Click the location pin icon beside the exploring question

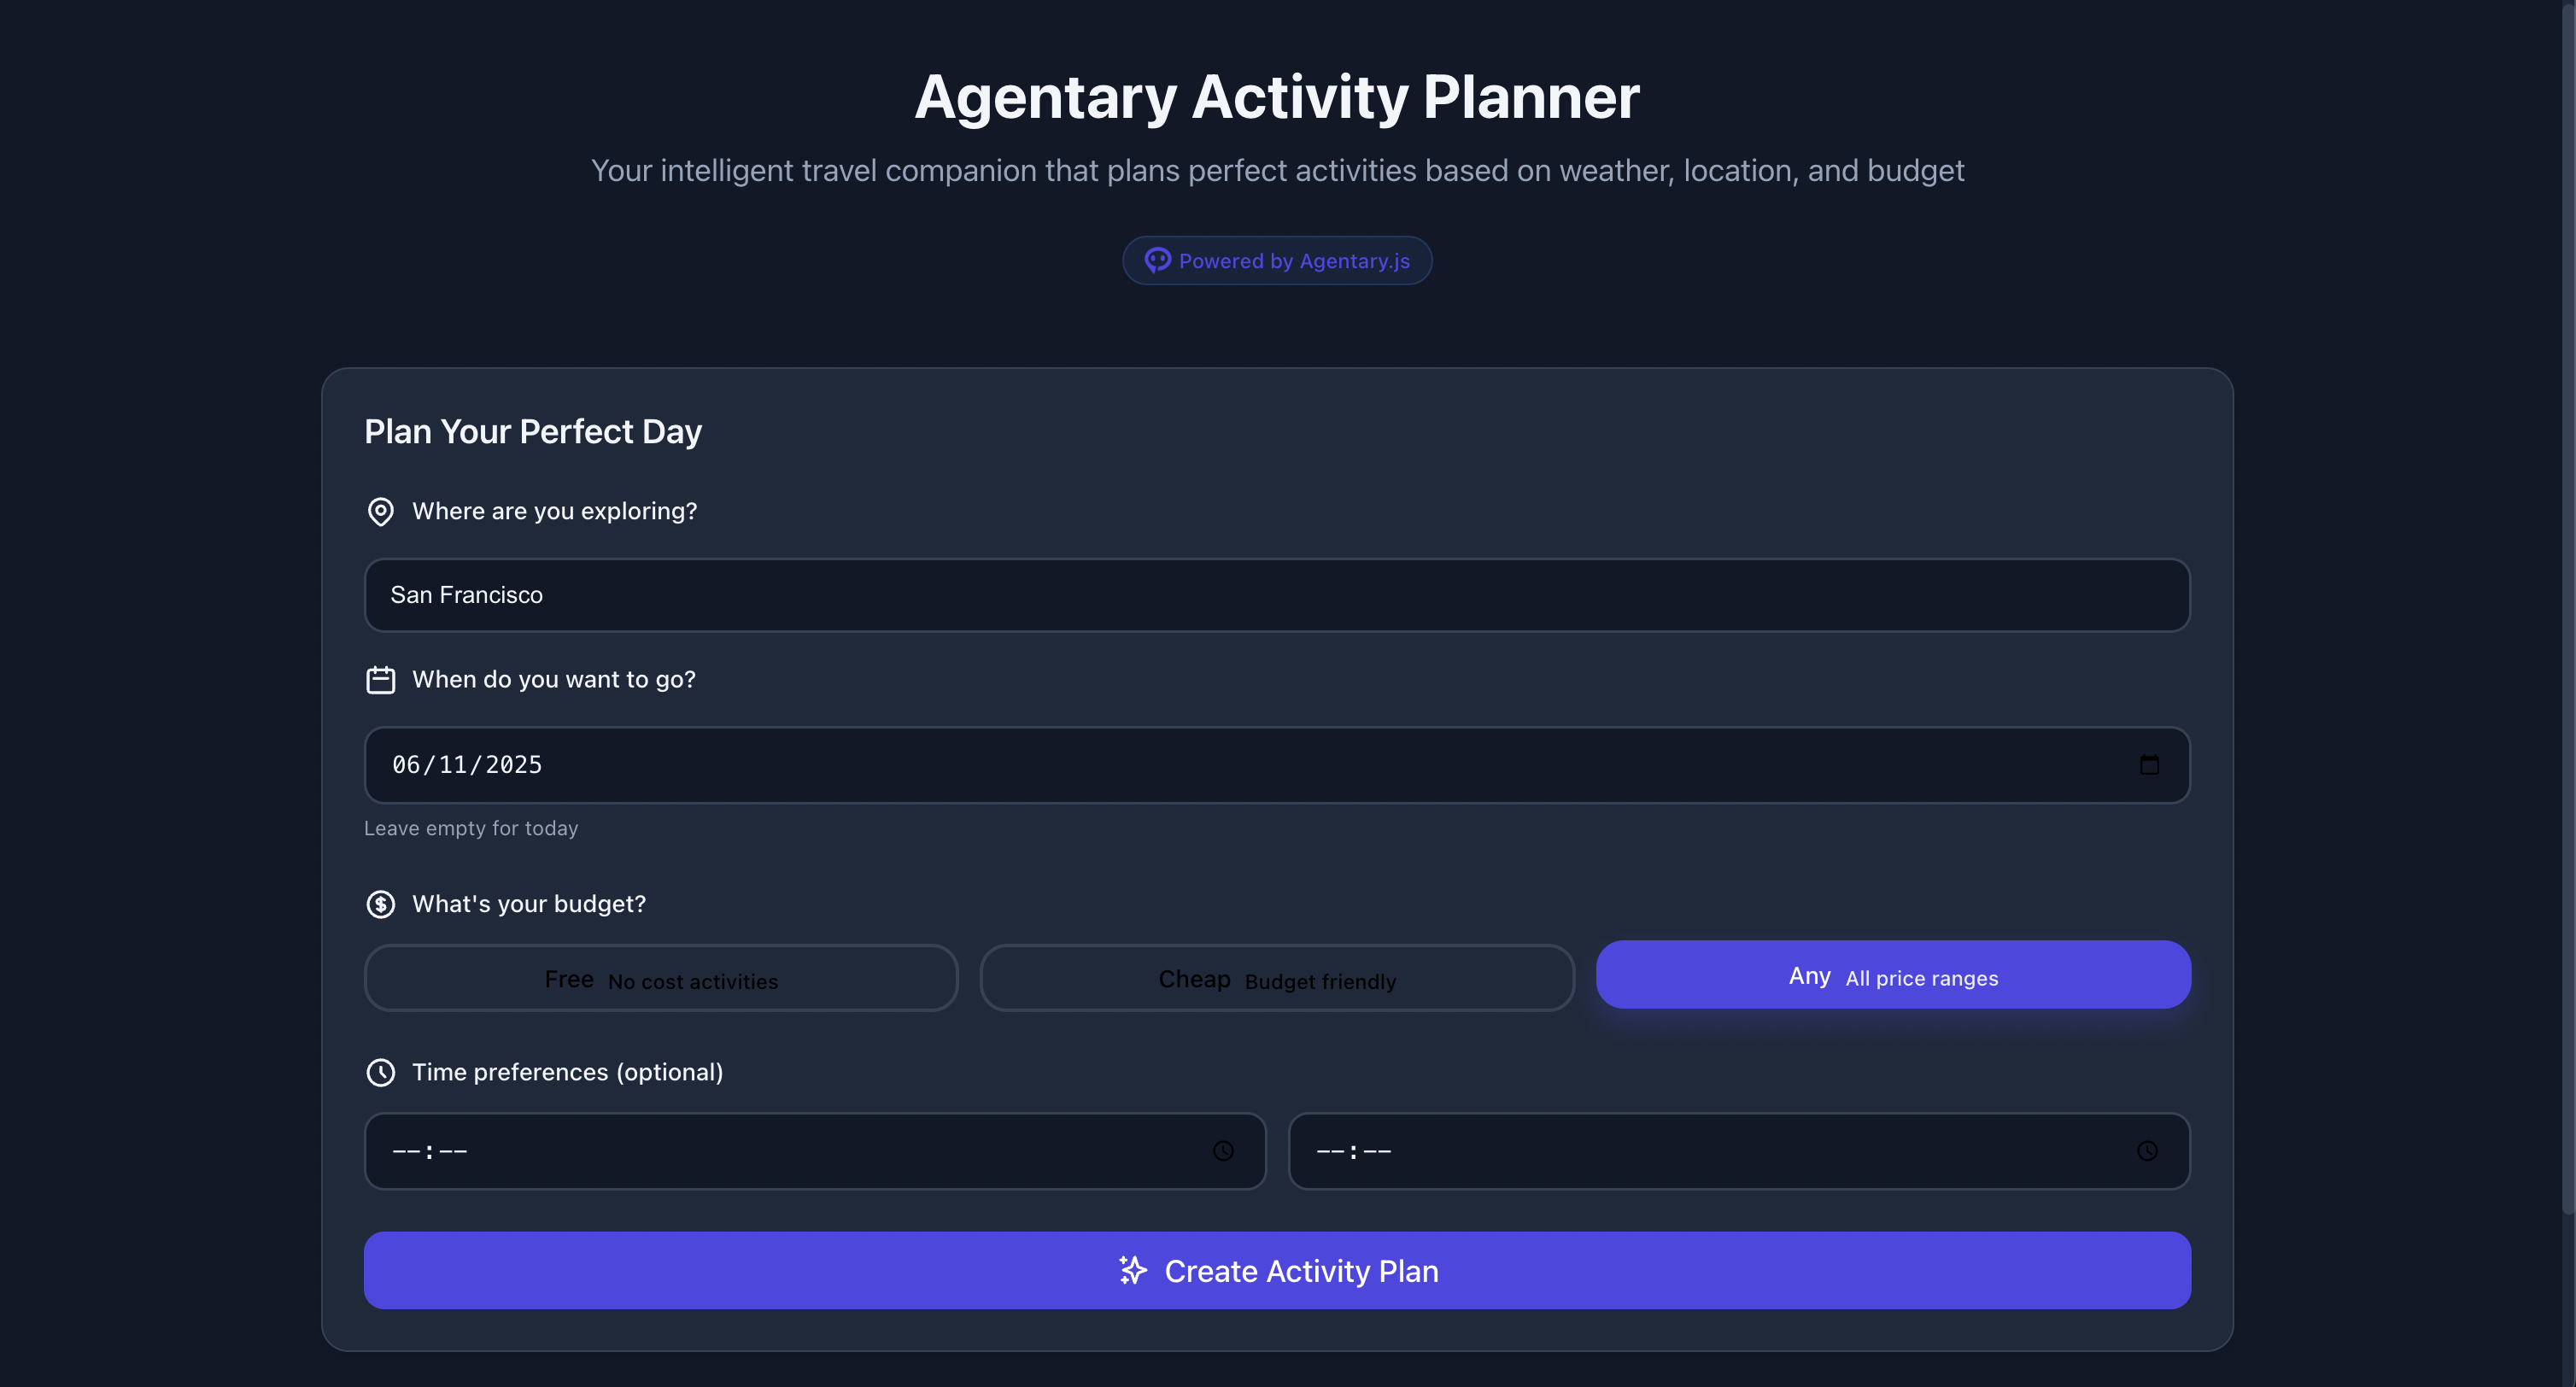[381, 511]
